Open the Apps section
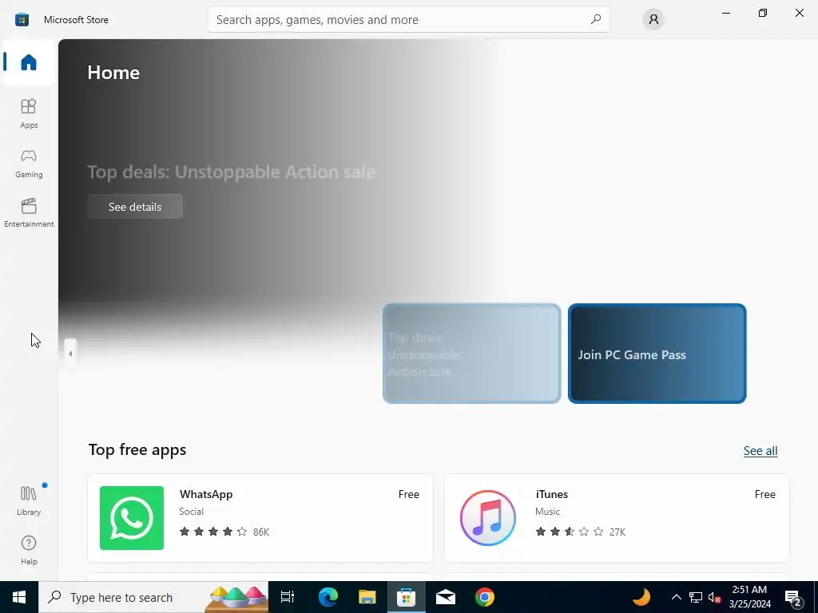The image size is (818, 613). (x=29, y=113)
